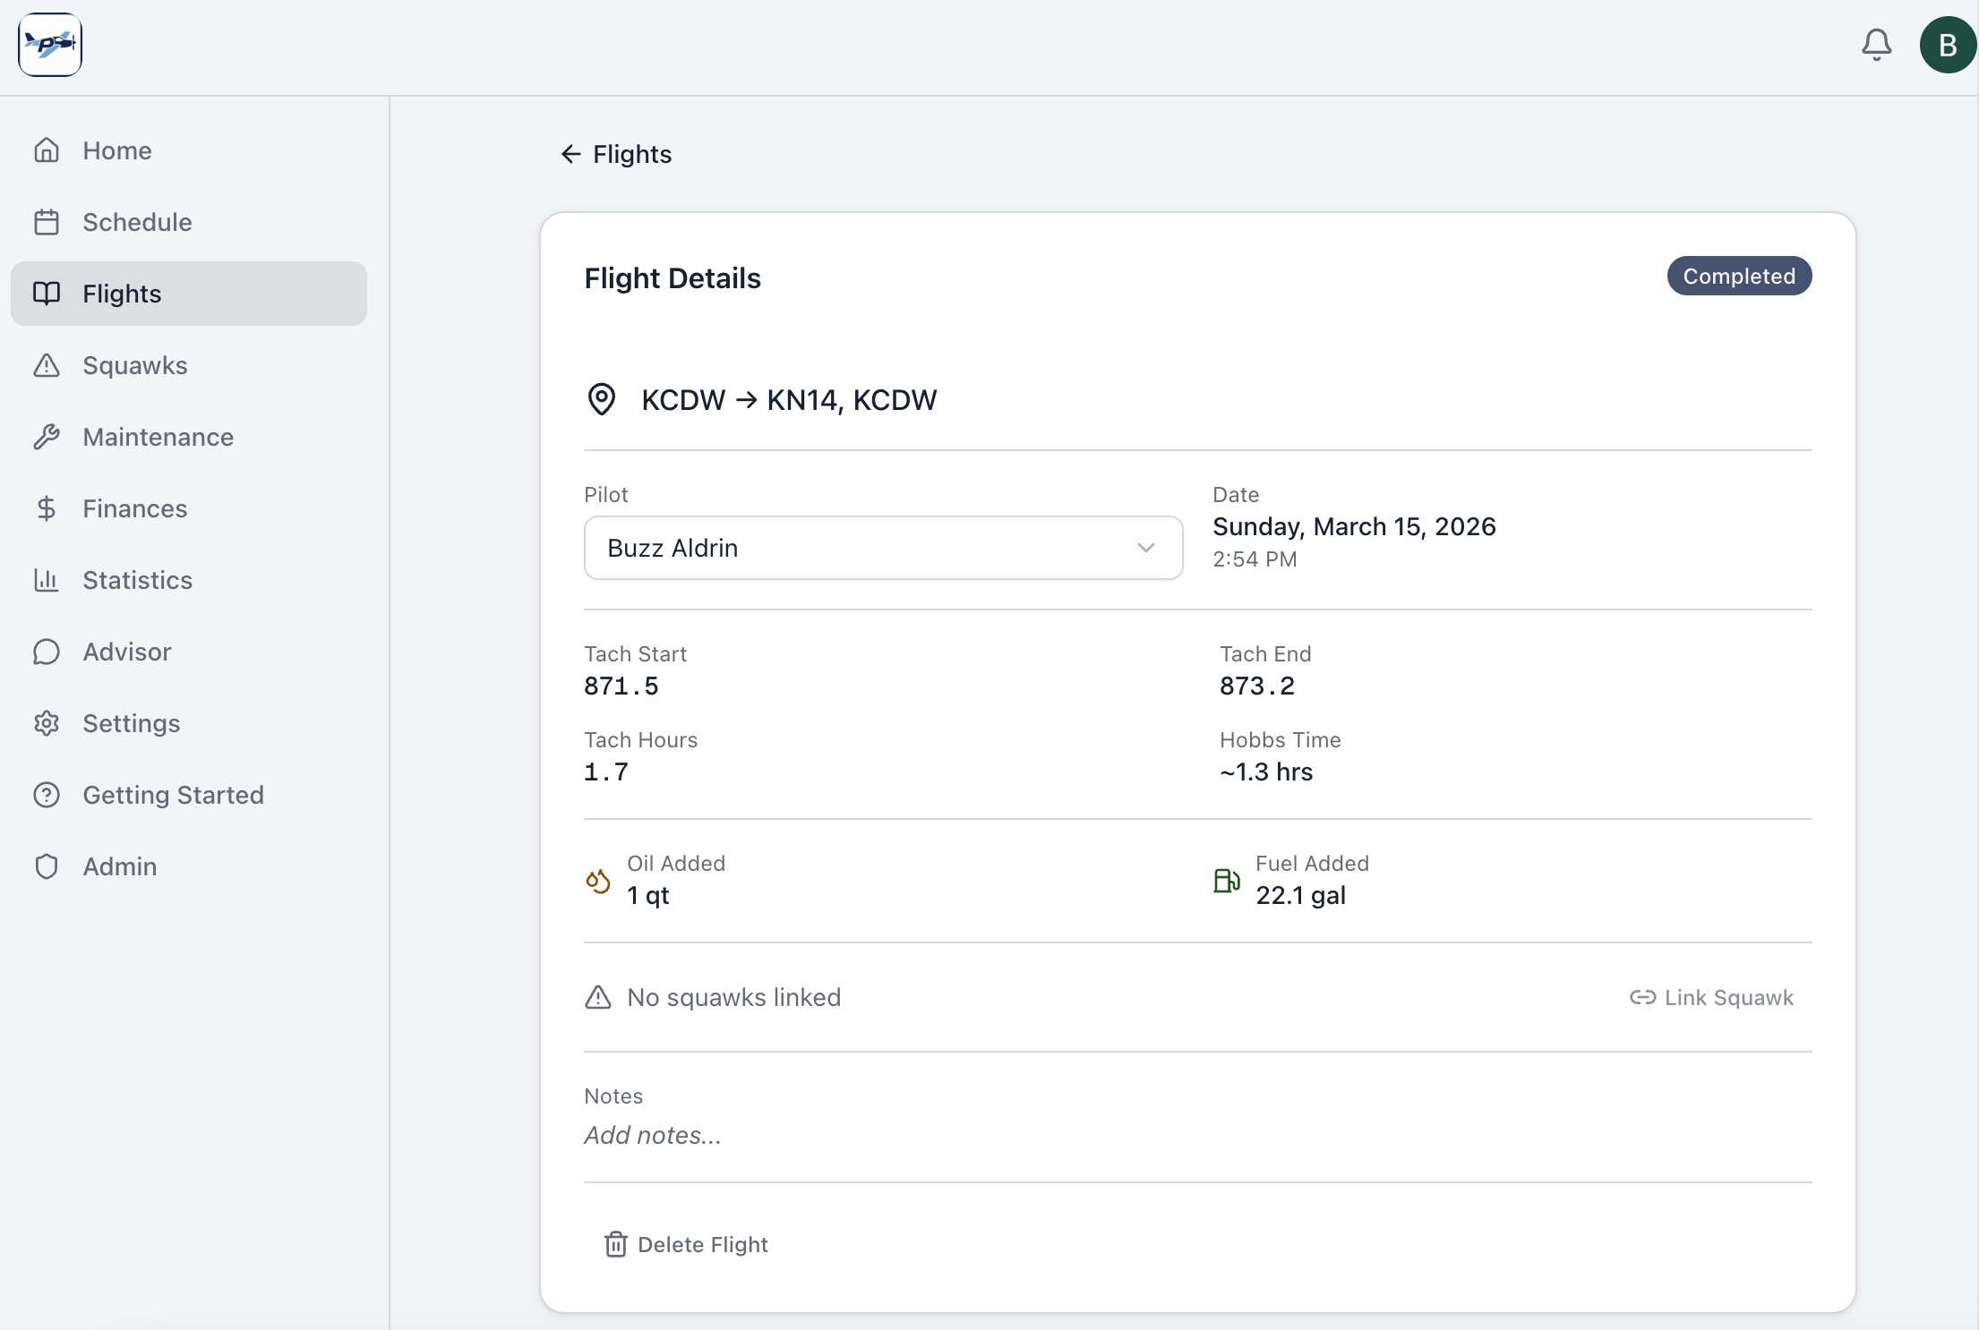Open Getting Started help item
Screen dimensions: 1979x1330
tap(173, 795)
